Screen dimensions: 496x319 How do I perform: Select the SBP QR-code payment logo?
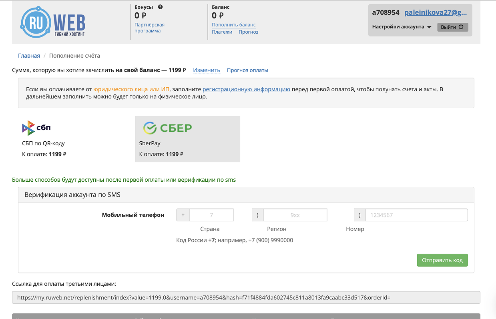coord(36,128)
